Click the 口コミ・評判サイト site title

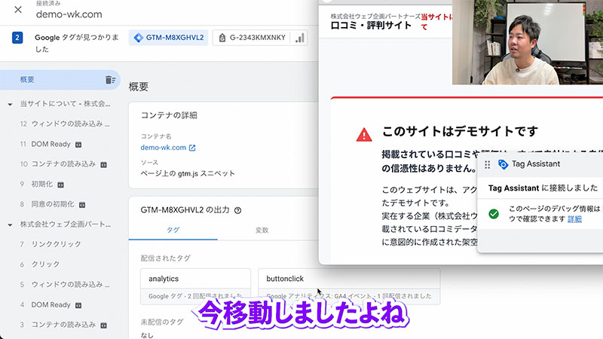click(371, 26)
